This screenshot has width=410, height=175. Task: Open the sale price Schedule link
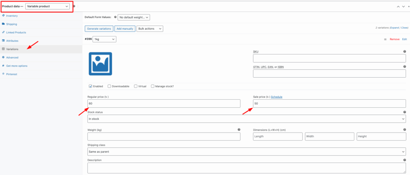pos(277,97)
